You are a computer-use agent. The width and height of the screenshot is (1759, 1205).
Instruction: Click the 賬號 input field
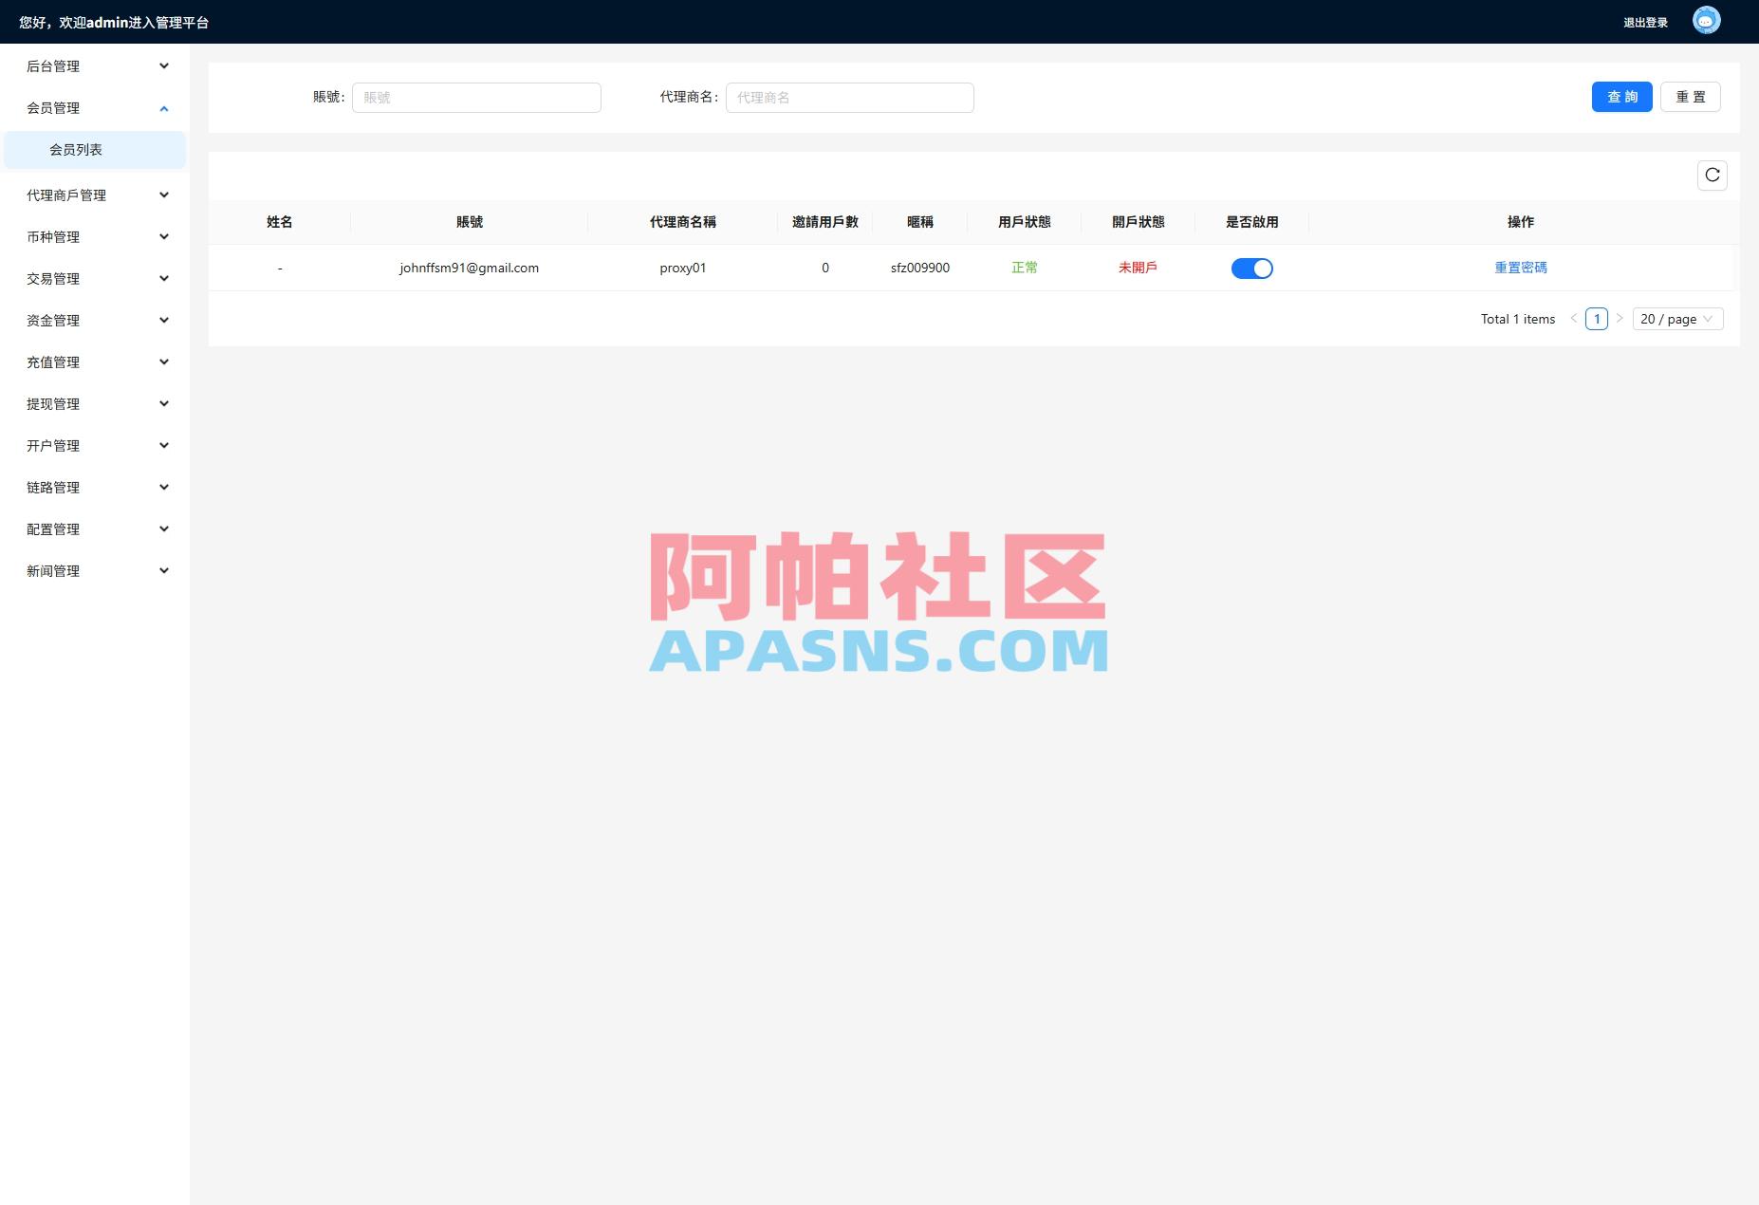476,97
